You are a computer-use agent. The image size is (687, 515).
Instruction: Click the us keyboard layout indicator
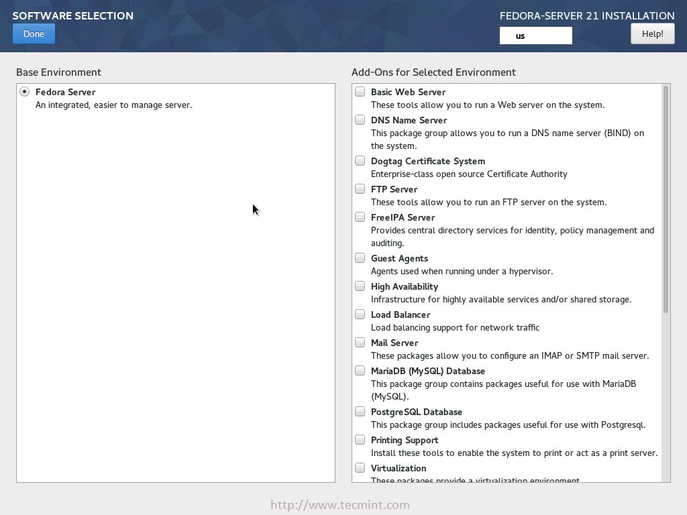(535, 36)
